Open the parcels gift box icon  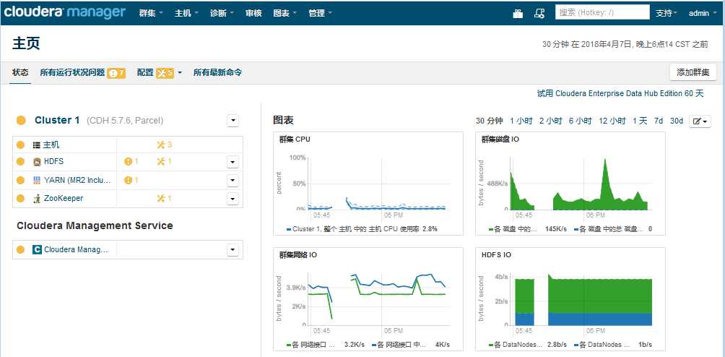tap(518, 14)
